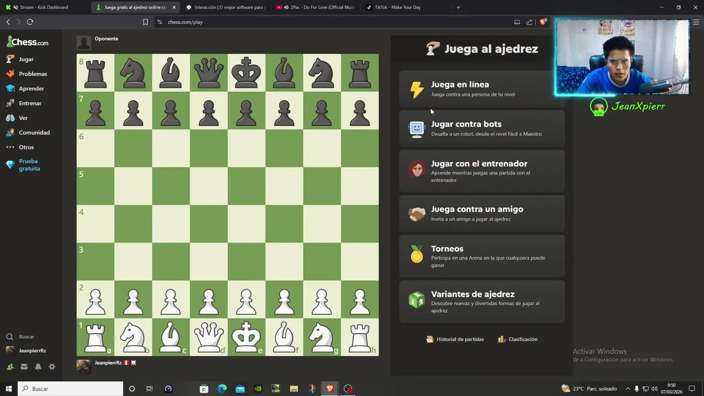The image size is (704, 396).
Task: Click the install app icon in address bar
Action: [x=517, y=22]
